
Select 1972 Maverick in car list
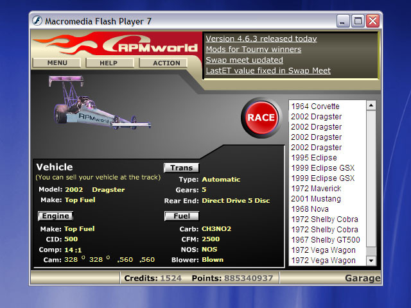point(316,188)
